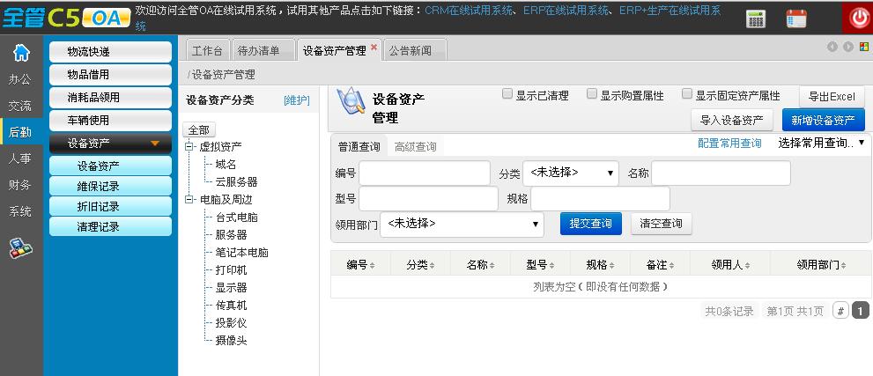Click 导入设备资产 button
The image size is (873, 376).
point(731,120)
